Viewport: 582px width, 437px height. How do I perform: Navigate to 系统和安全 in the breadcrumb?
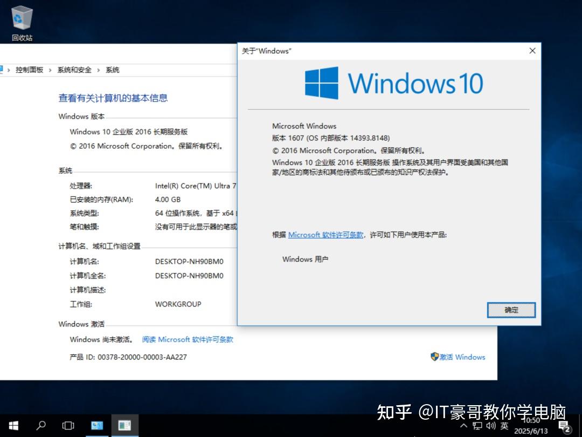click(x=74, y=69)
